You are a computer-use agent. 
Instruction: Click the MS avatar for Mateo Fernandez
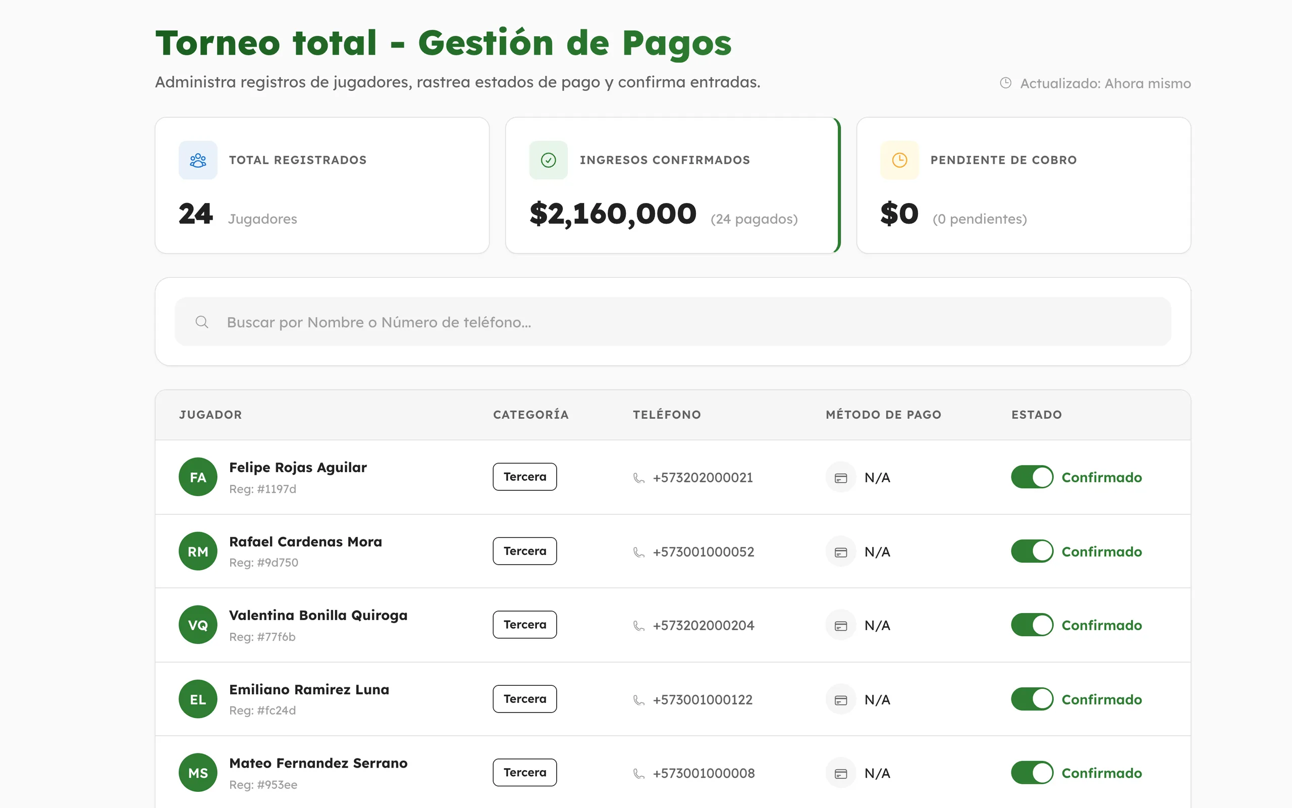pos(198,773)
